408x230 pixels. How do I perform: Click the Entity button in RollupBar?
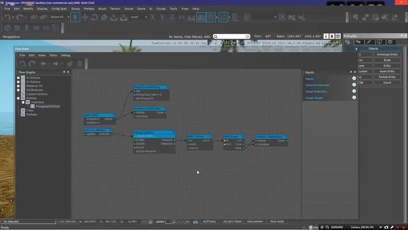[x=387, y=66]
